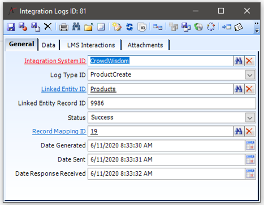Viewport: 264px width, 205px height.
Task: Open Find with the toolbar binoculars icon
Action: pyautogui.click(x=76, y=27)
